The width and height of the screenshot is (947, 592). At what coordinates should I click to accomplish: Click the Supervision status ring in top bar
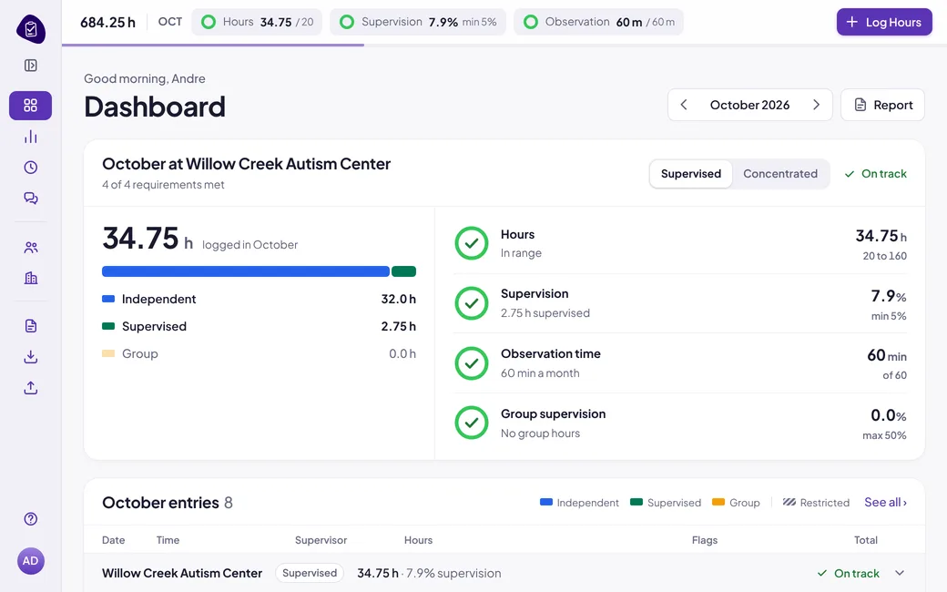pos(347,23)
